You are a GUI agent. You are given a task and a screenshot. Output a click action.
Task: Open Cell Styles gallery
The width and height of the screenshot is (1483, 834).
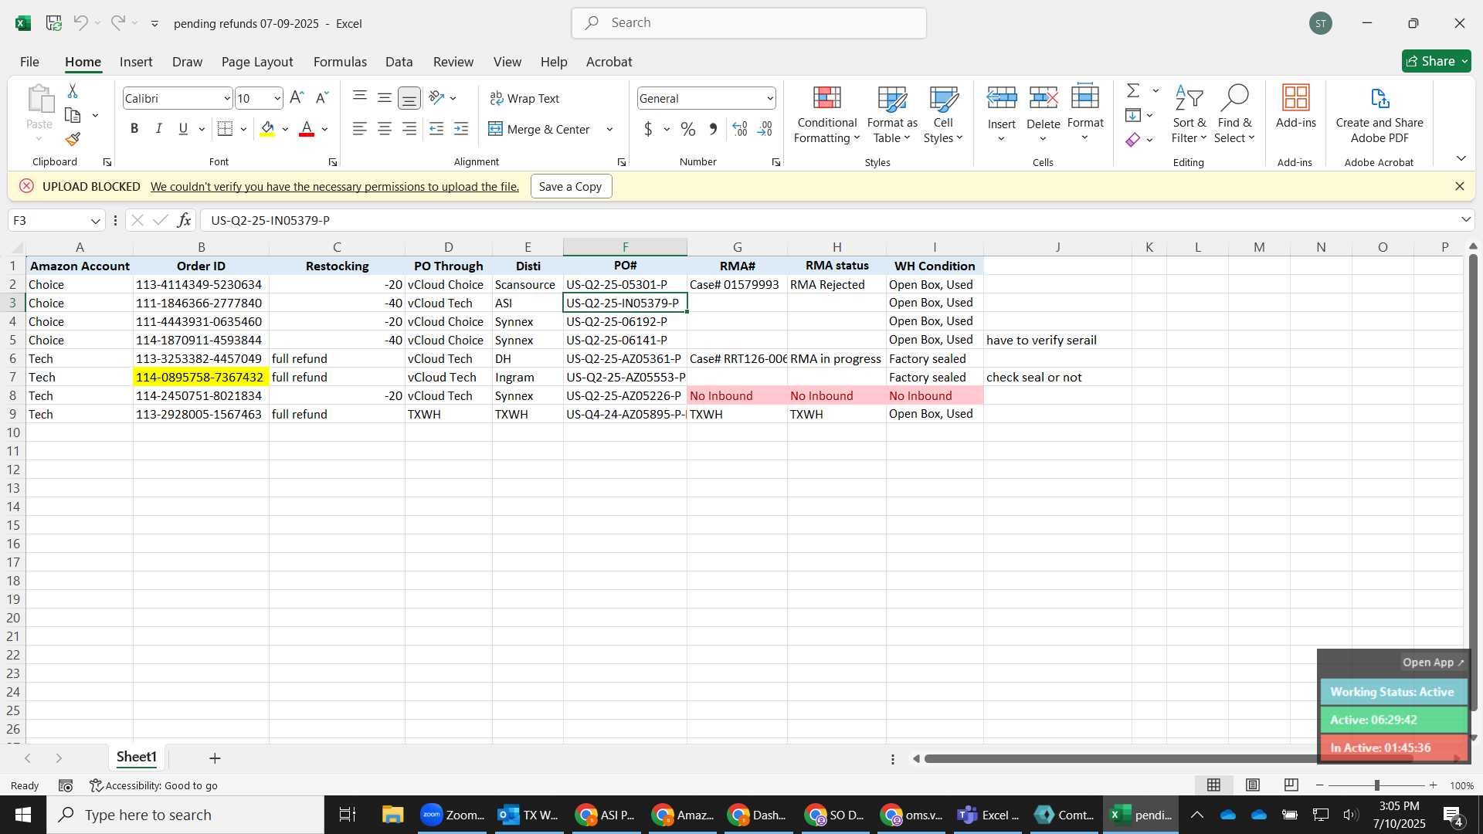pyautogui.click(x=943, y=114)
